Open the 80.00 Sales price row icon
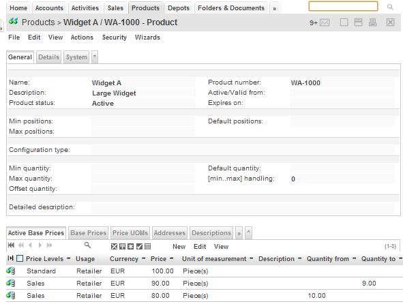Image resolution: width=403 pixels, height=304 pixels. point(10,296)
